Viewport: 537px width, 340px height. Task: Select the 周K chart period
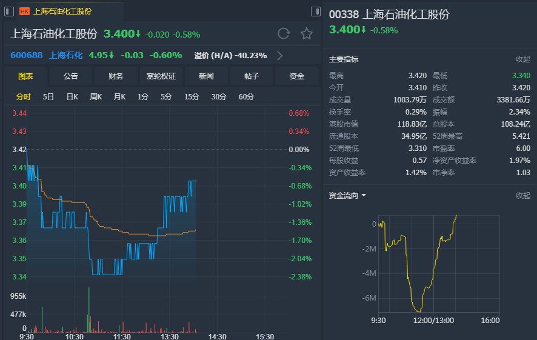(96, 97)
